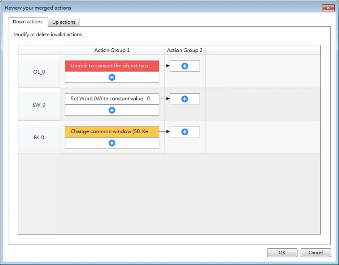Add action below FK_0 Change common window
Screen dimensions: 339x265
(112, 143)
